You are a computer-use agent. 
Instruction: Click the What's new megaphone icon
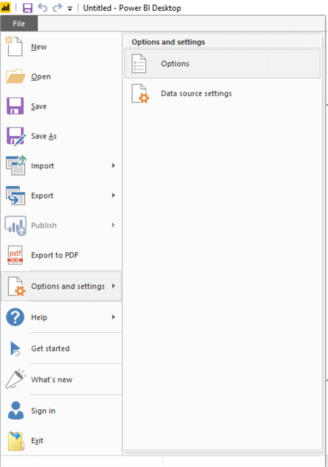pyautogui.click(x=15, y=379)
